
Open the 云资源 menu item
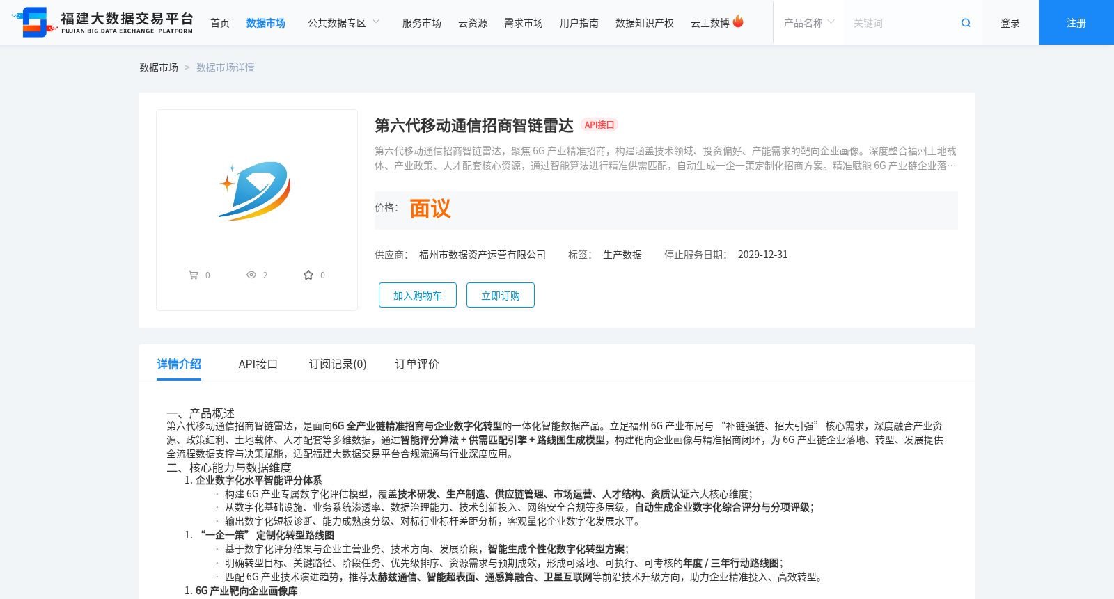[473, 23]
